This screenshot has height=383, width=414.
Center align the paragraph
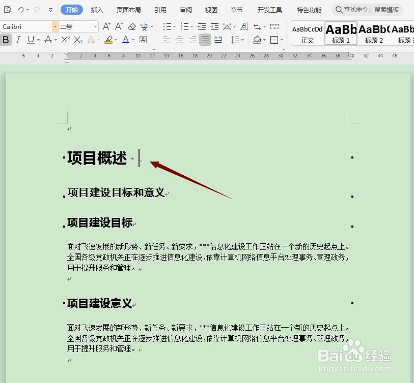pyautogui.click(x=179, y=40)
